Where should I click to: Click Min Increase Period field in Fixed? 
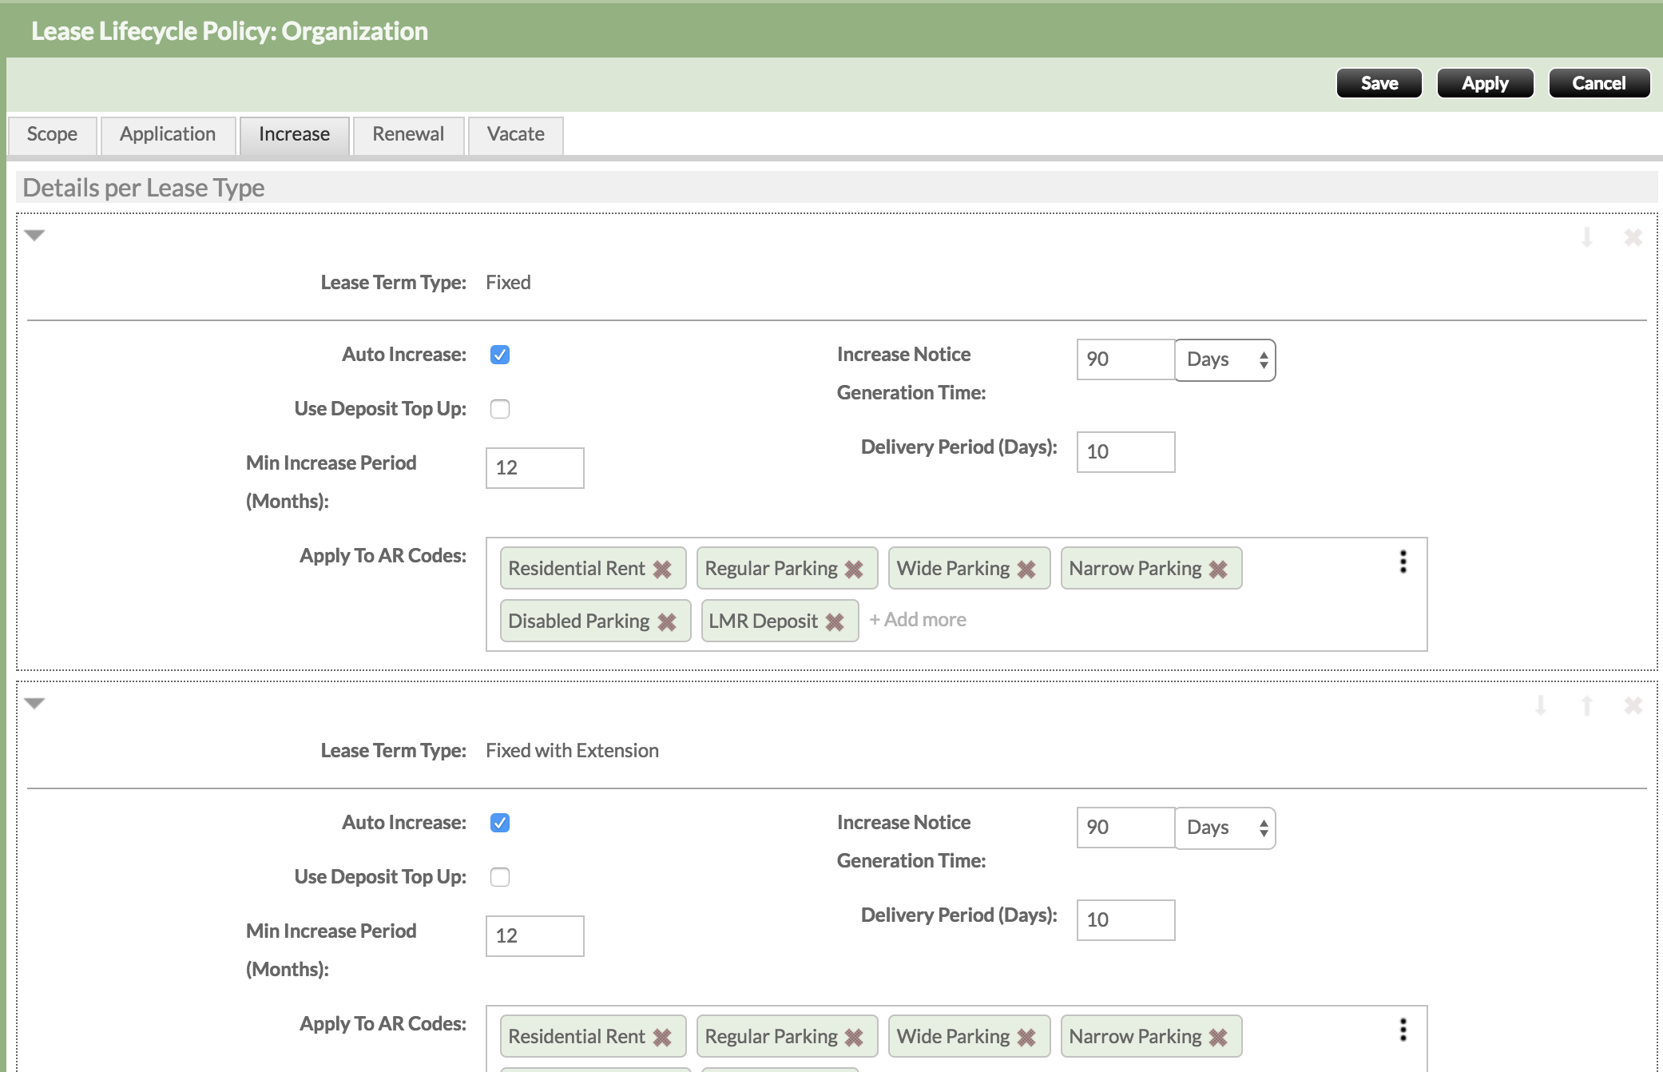pyautogui.click(x=534, y=468)
